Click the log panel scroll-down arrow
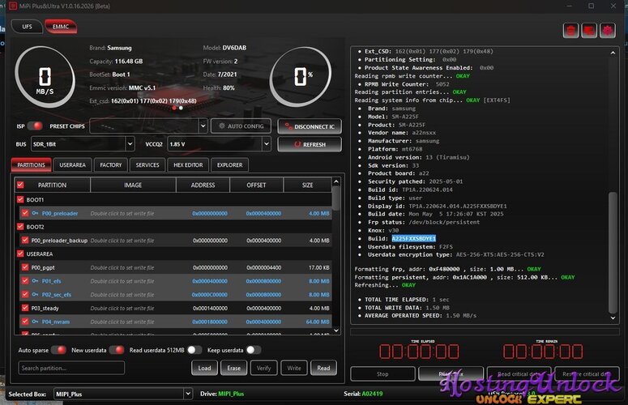The height and width of the screenshot is (405, 628). pyautogui.click(x=613, y=318)
